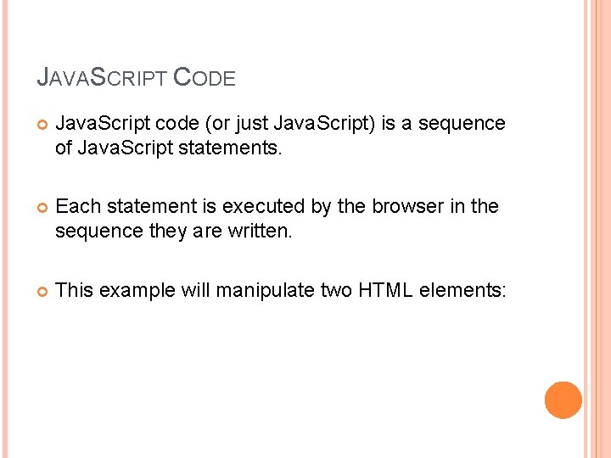Click the slide title 'JavaScript Code'
The width and height of the screenshot is (611, 458).
tap(136, 78)
